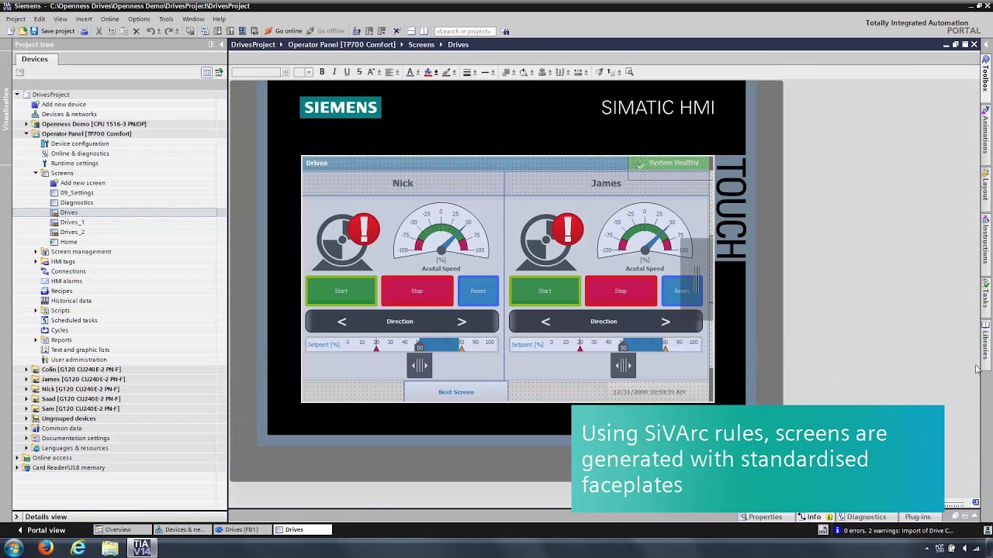Image resolution: width=993 pixels, height=558 pixels.
Task: Toggle strikethrough text formatting
Action: pos(359,71)
